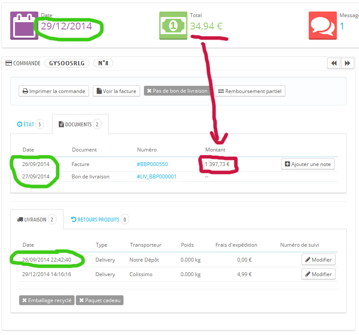Switch to the DOCUMENTS tab
Viewport: 359px width, 335px height.
(x=80, y=124)
